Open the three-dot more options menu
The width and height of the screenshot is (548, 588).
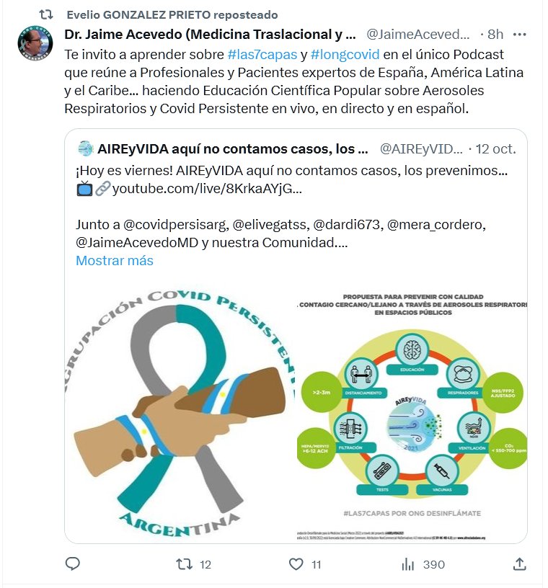[519, 35]
